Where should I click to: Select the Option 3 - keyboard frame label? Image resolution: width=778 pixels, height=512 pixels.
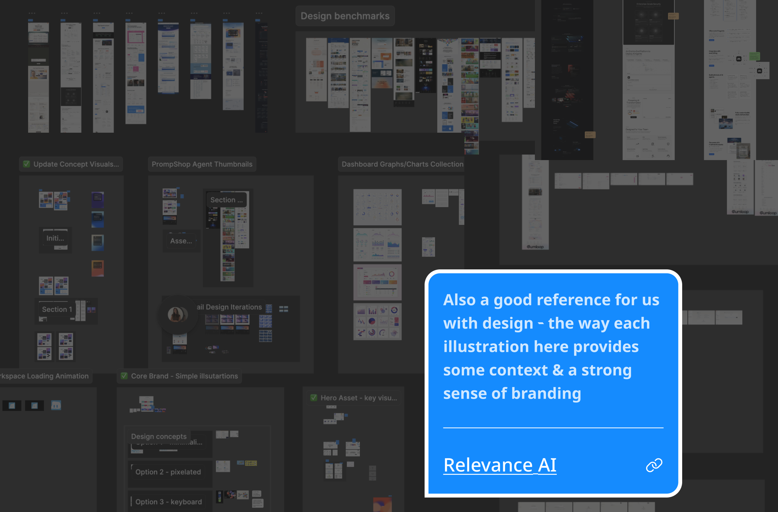(x=169, y=502)
